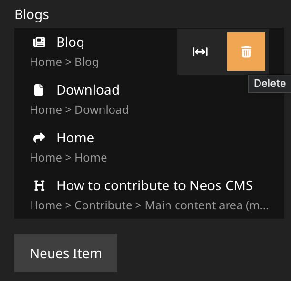Click the Blogs section label
Viewport: 291px width, 281px height.
[x=31, y=14]
